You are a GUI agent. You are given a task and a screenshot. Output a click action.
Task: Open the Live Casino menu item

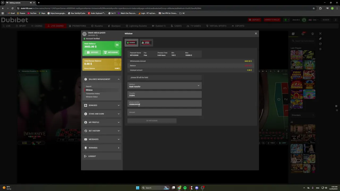(x=56, y=26)
